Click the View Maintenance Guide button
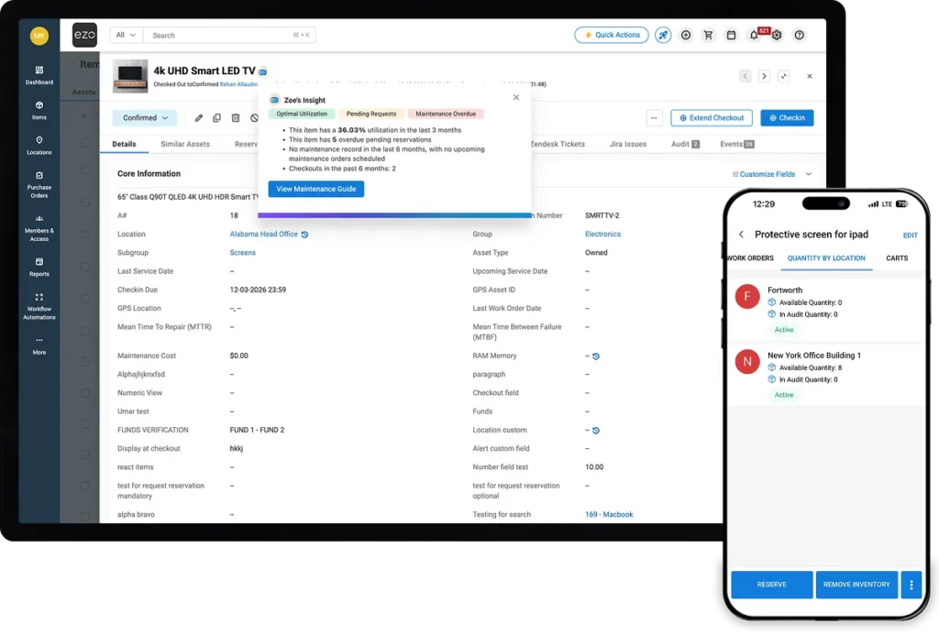Viewport: 939px width, 636px height. pos(315,189)
